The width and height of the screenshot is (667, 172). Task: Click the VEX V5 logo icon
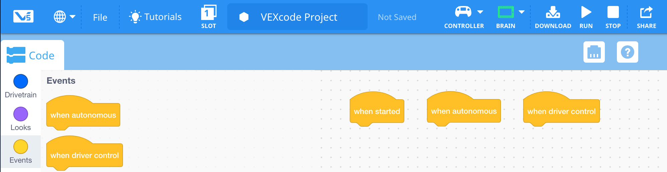point(23,16)
